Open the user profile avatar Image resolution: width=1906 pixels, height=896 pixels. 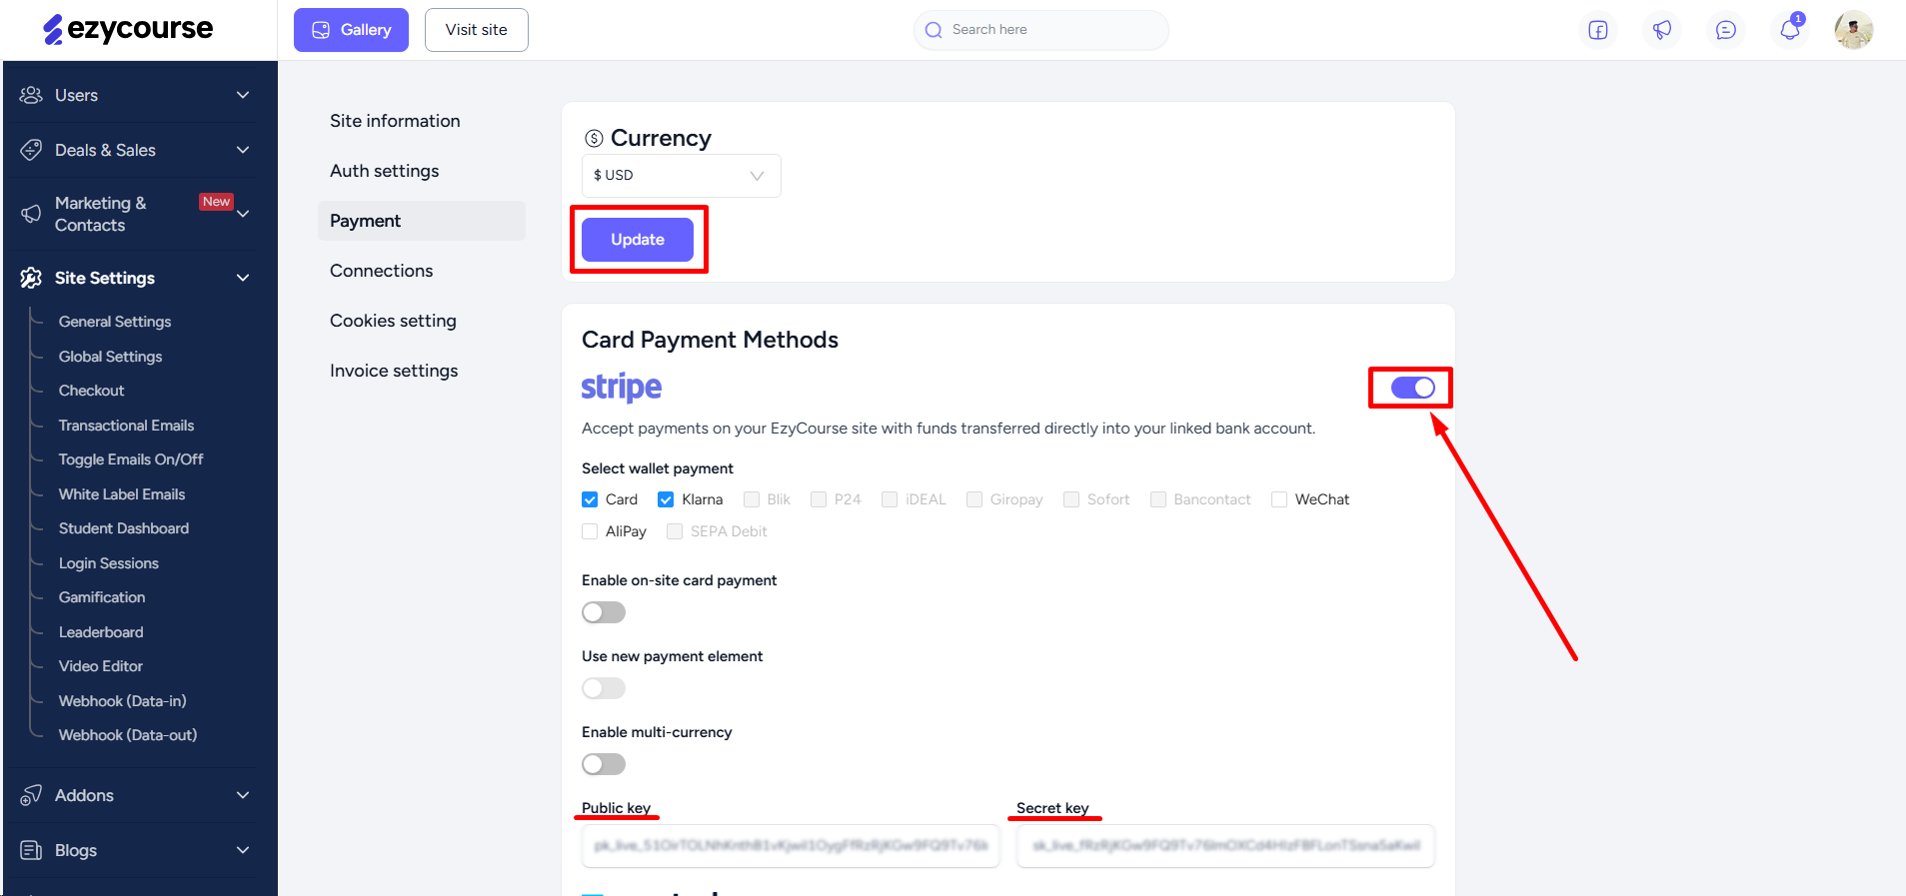click(x=1854, y=30)
